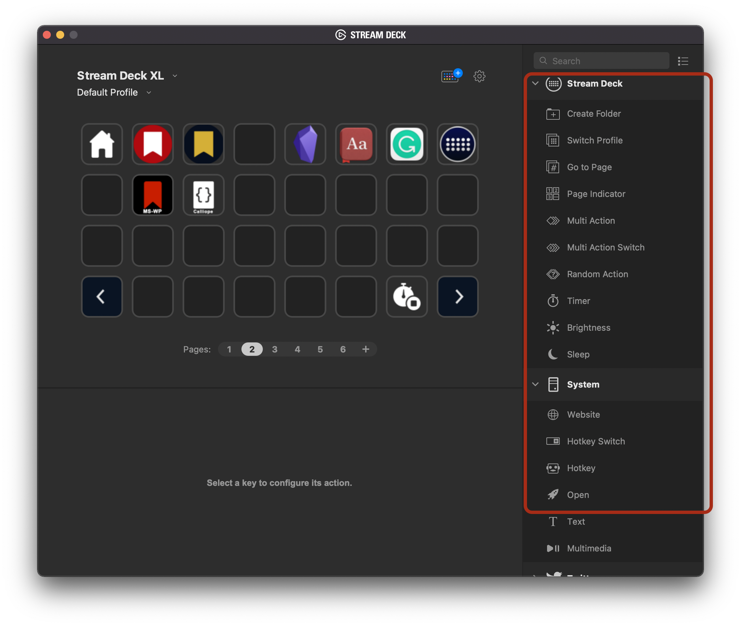Screen dimensions: 741x626
Task: Open page 6
Action: point(343,349)
